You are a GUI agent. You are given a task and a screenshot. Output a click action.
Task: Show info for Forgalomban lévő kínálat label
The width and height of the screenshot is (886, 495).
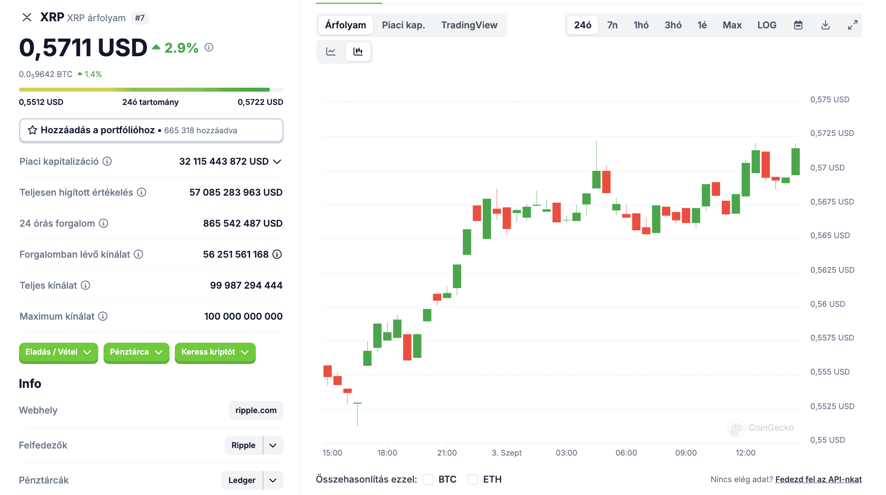pos(139,254)
